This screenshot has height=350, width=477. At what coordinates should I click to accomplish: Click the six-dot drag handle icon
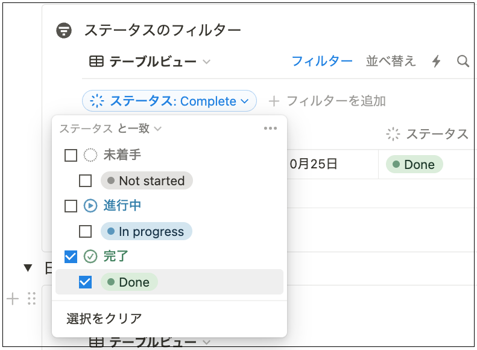pos(32,298)
